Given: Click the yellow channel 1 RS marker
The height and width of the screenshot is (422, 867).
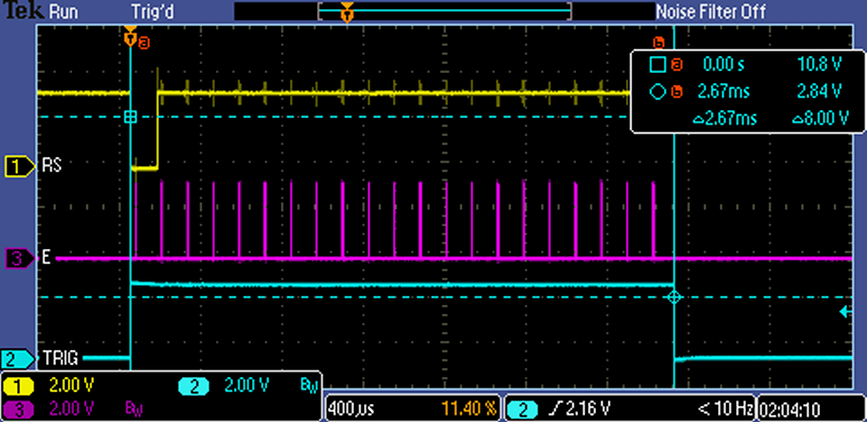Looking at the screenshot, I should click(16, 166).
